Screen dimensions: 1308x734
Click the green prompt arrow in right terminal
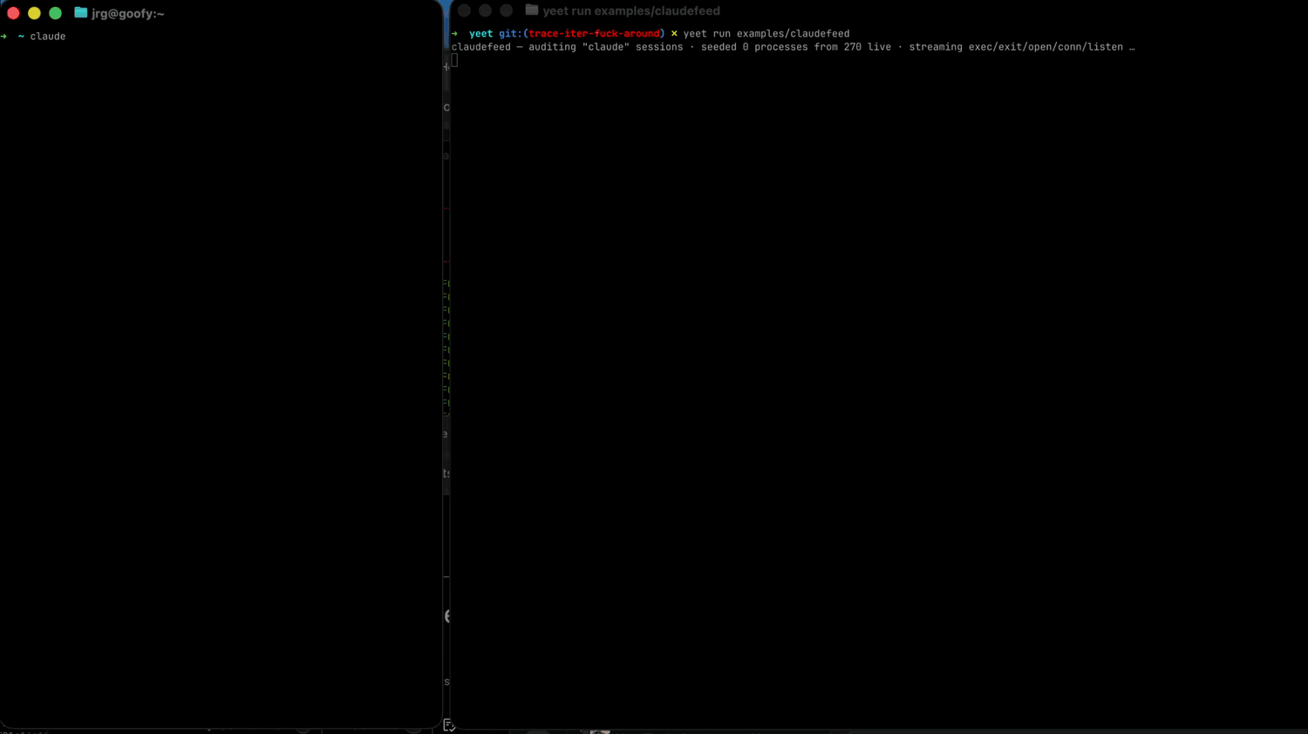[454, 34]
